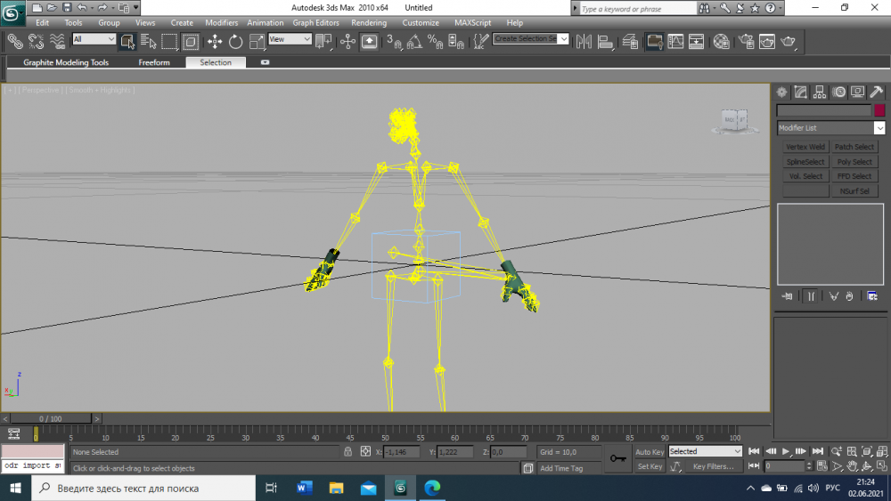Open the selection filter 'All' dropdown
Screen dimensions: 891x501
pyautogui.click(x=94, y=39)
